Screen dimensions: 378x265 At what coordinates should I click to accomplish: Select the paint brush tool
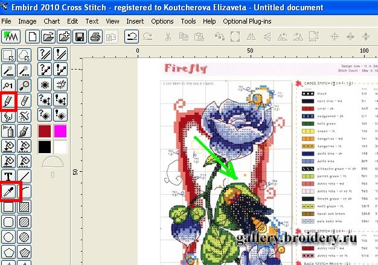24,131
